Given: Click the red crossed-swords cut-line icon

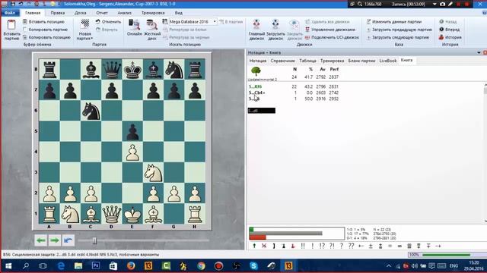Looking at the screenshot, I should [264, 246].
